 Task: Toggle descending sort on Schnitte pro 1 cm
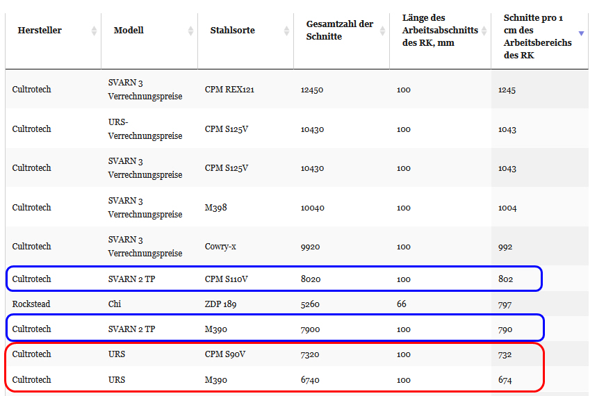582,33
